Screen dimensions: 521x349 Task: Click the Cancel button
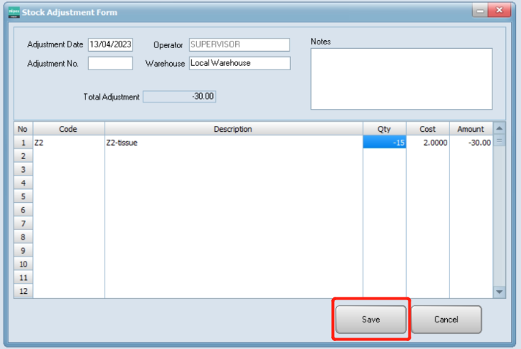tap(446, 319)
